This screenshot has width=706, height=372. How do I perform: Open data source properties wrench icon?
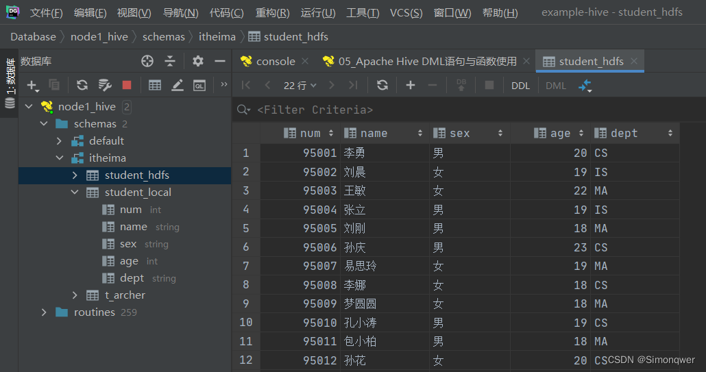(x=104, y=84)
